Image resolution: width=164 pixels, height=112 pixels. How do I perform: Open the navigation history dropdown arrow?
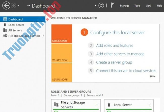(x=18, y=5)
